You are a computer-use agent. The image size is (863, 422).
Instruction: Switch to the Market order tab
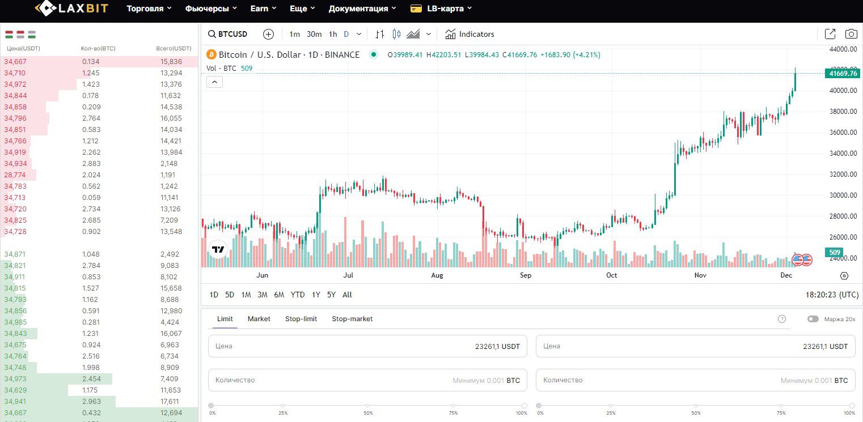point(259,319)
